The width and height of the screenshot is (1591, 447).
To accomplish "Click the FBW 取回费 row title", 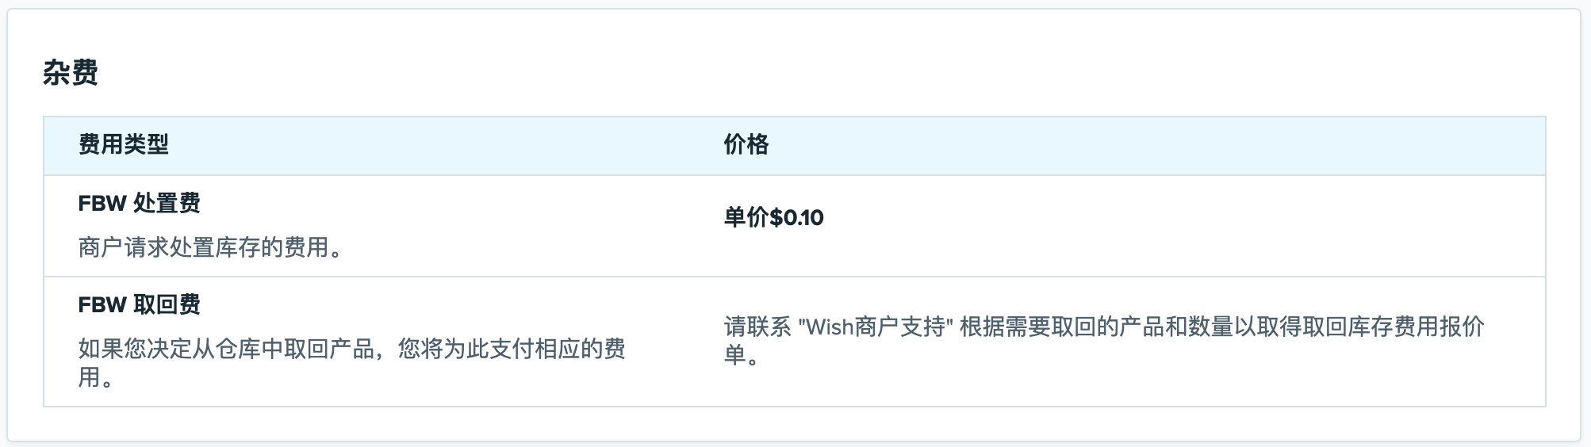I will pyautogui.click(x=139, y=304).
